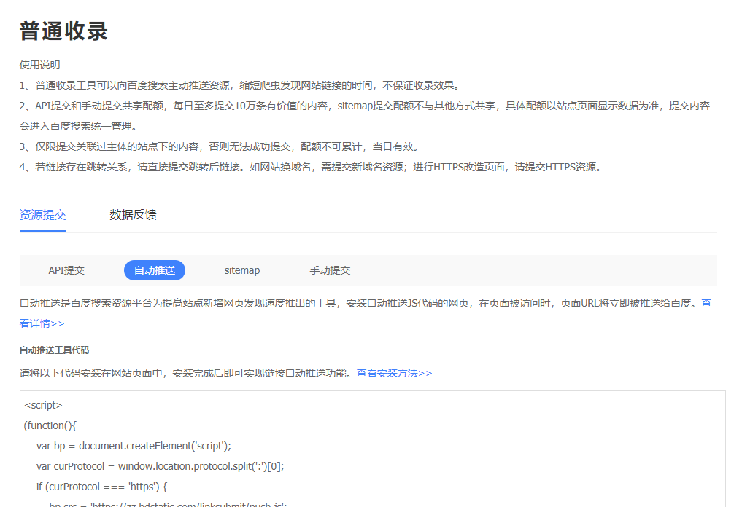Click the 使用说明 label
The height and width of the screenshot is (507, 742).
coord(39,65)
